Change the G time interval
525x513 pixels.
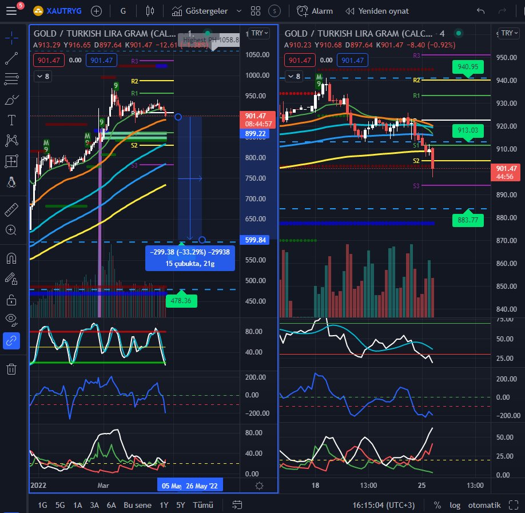coord(123,11)
